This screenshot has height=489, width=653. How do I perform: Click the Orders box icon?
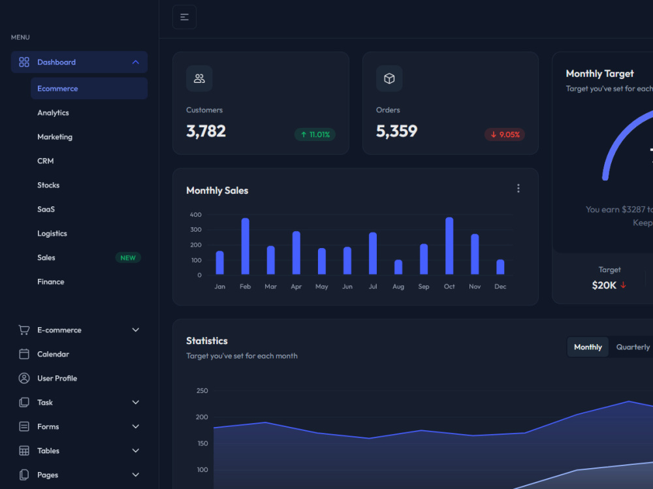(389, 78)
